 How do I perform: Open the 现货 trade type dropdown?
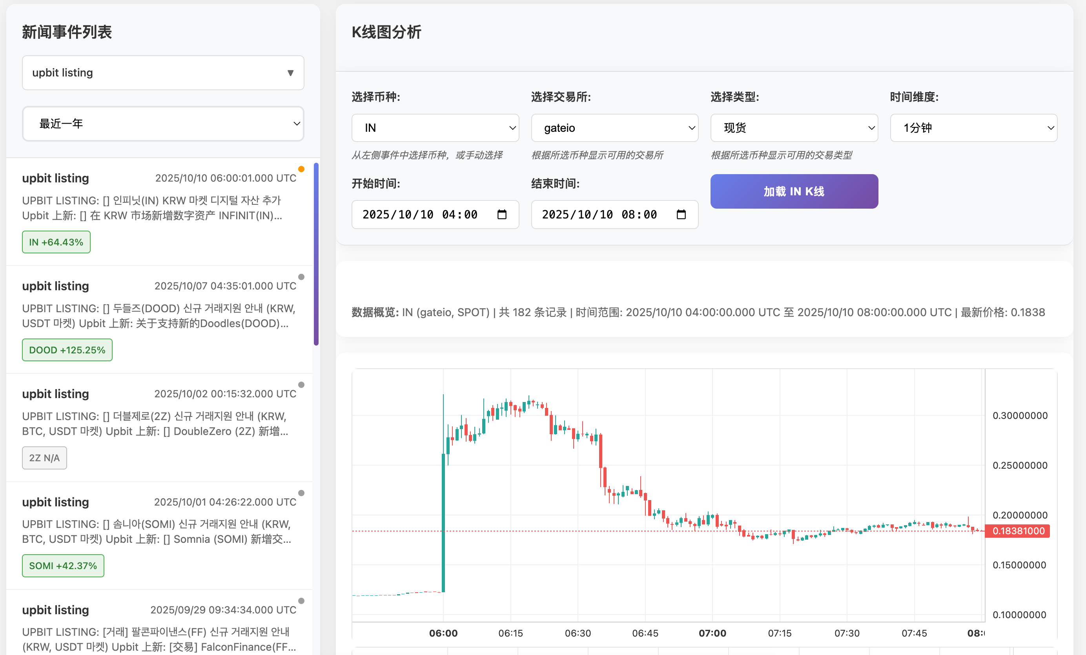click(x=794, y=128)
